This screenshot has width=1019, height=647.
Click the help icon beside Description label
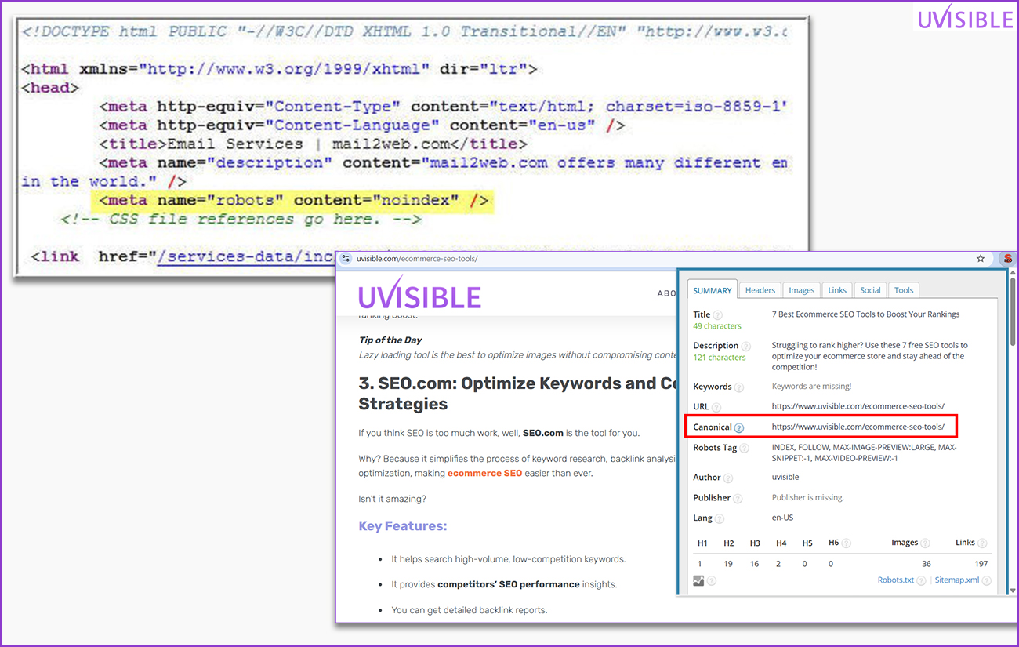[746, 347]
